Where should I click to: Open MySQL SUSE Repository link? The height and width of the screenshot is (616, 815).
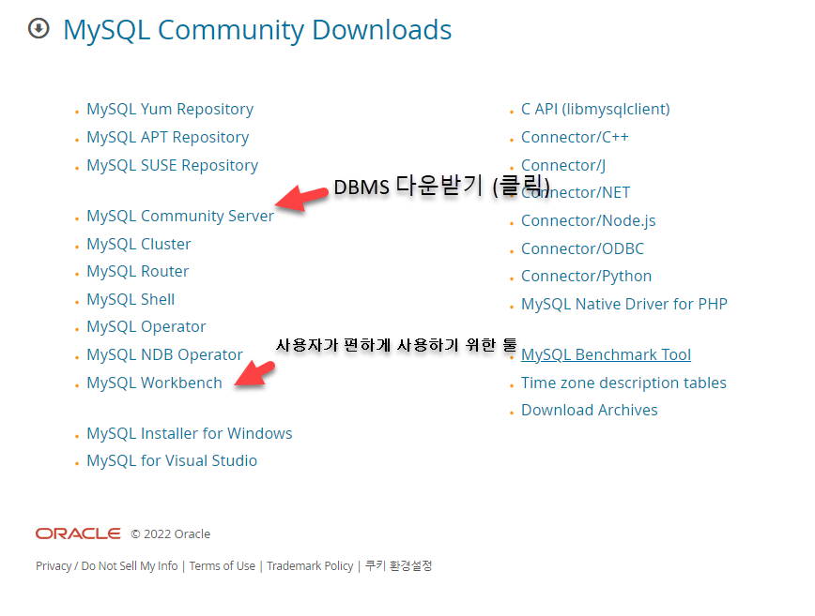(x=172, y=165)
